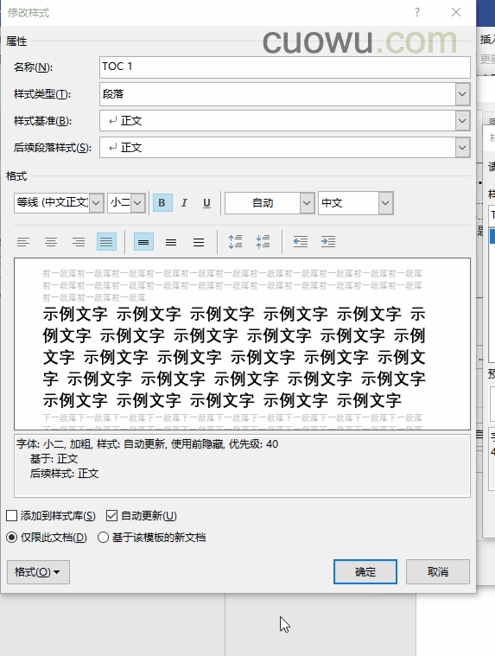The width and height of the screenshot is (495, 656).
Task: Open the script dropdown 中文
Action: [x=385, y=203]
